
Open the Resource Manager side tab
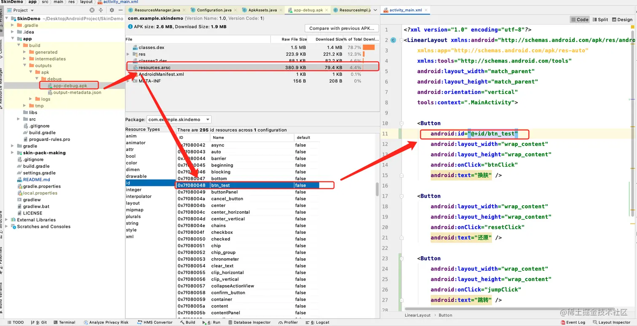coord(1,86)
